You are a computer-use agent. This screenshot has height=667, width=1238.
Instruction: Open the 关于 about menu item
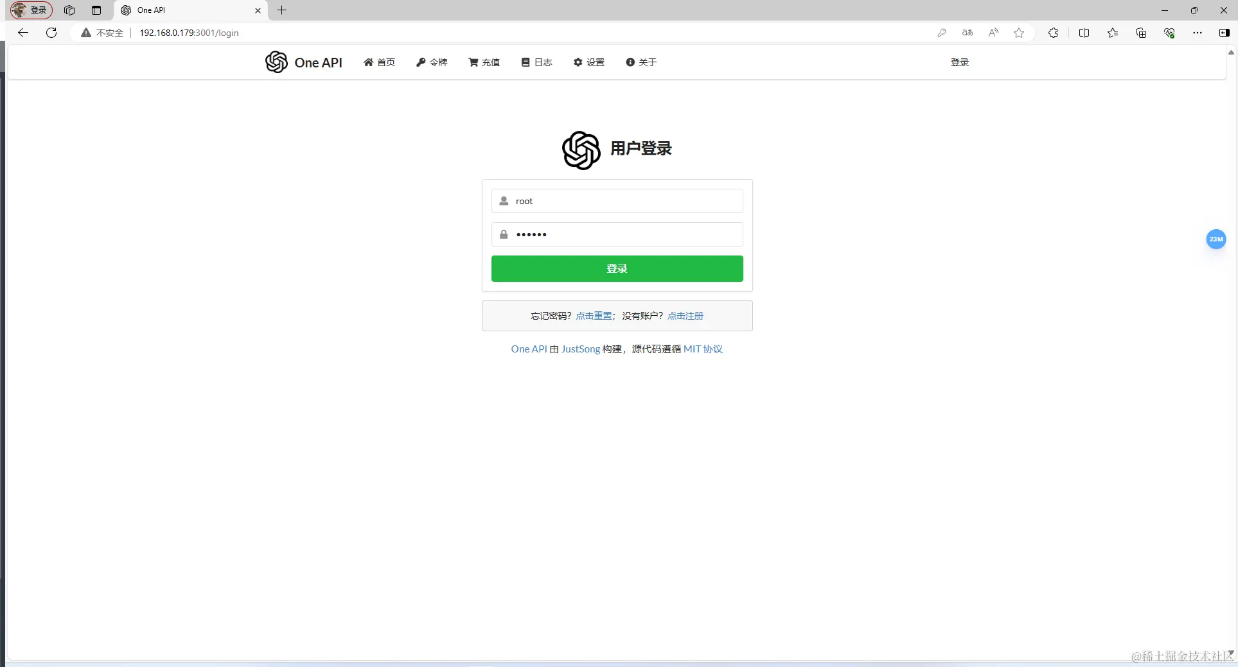pos(641,62)
